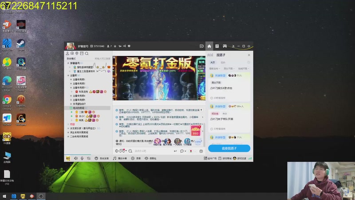Screen dimensions: 355x200
Task: Click the person icon above channel list
Action: (x=67, y=53)
